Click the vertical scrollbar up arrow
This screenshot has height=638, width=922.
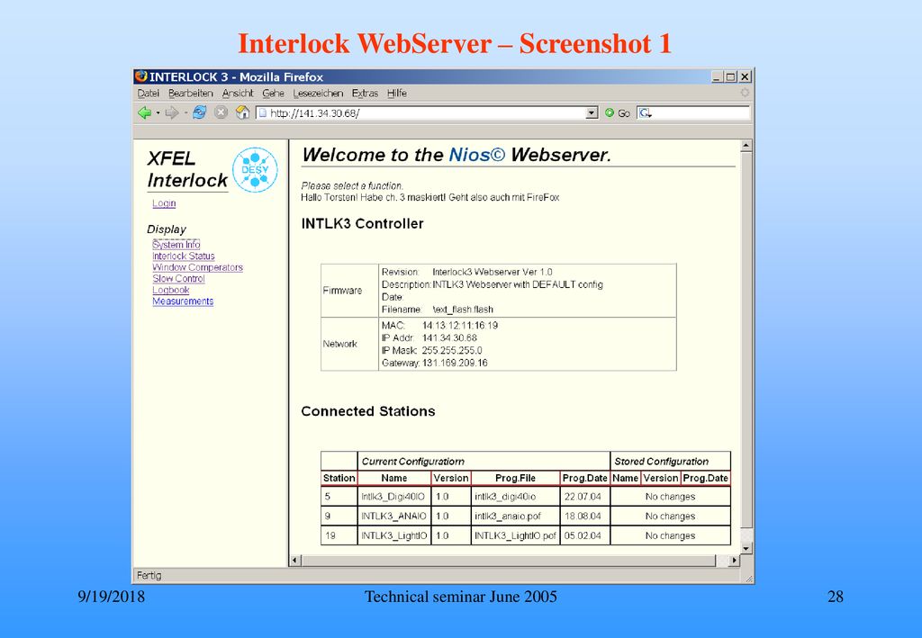(746, 145)
